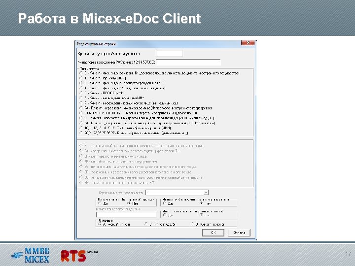Click the 'Отмена' cancel button
This screenshot has width=355, height=266.
coord(239,233)
